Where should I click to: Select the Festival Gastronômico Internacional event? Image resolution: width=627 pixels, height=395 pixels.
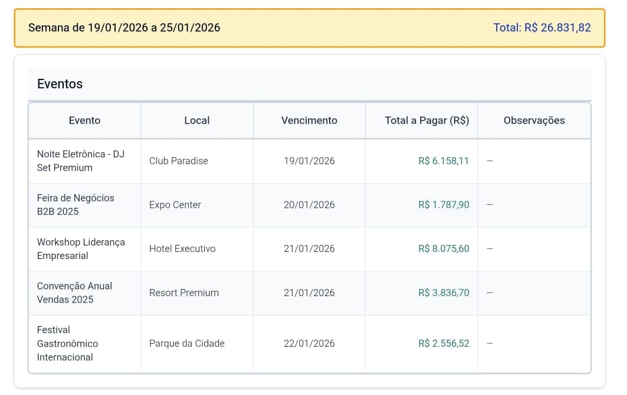[x=68, y=343]
